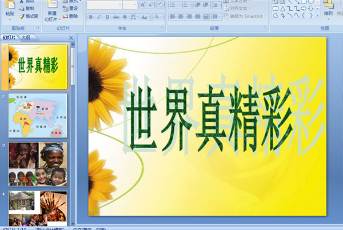The width and height of the screenshot is (343, 230).
Task: Select the curve shape
Action: pyautogui.click(x=297, y=15)
